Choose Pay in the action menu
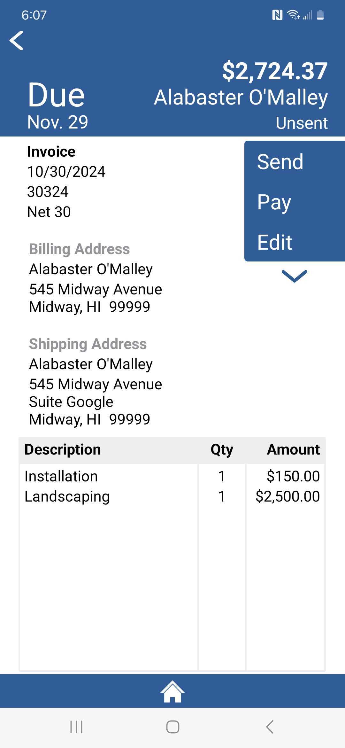Image resolution: width=345 pixels, height=748 pixels. [x=295, y=202]
